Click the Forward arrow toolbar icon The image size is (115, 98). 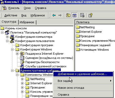pyautogui.click(x=60, y=15)
